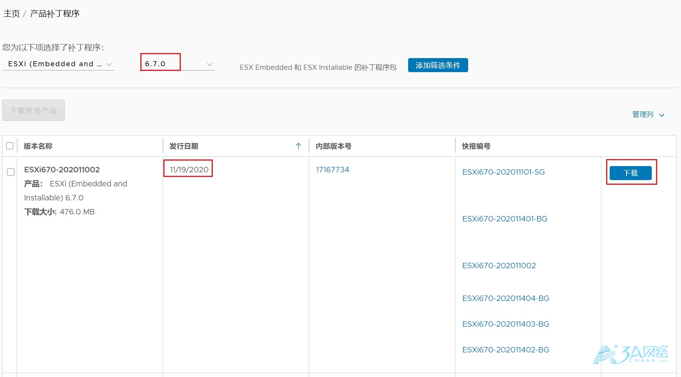Open the ESXi (Embedded and ...) product dropdown
The image size is (681, 377).
click(58, 64)
